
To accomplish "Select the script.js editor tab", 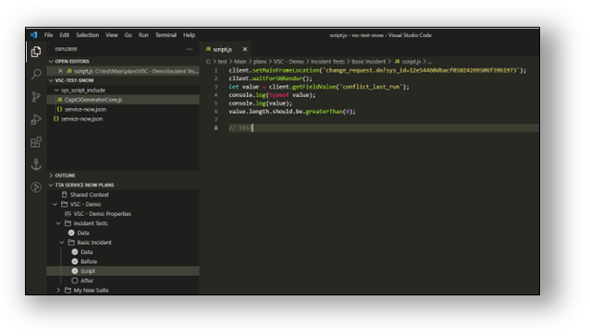I will pyautogui.click(x=226, y=49).
